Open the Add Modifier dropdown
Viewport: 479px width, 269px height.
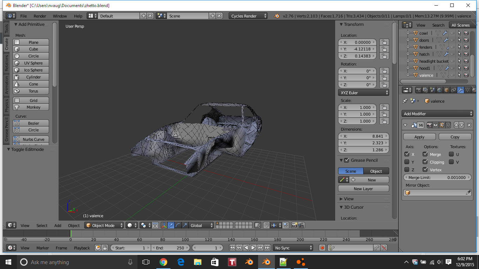click(438, 114)
